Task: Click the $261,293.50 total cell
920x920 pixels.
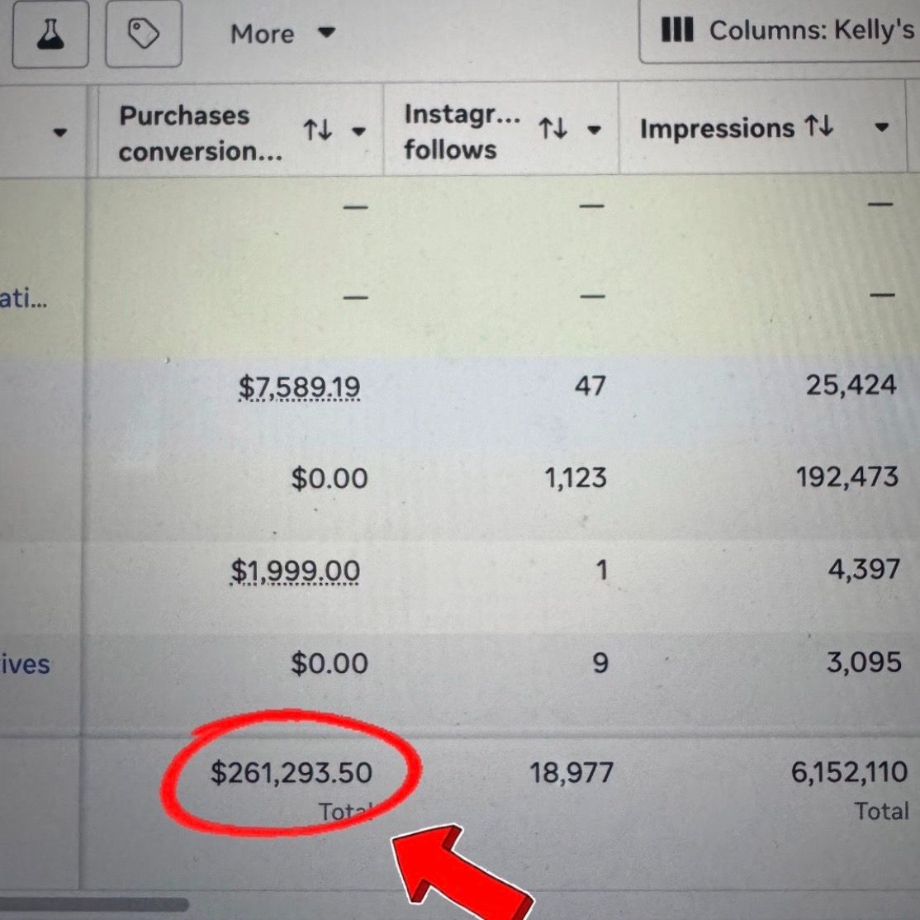Action: [x=291, y=773]
